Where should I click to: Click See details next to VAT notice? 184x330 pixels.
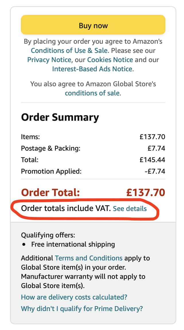click(x=130, y=209)
